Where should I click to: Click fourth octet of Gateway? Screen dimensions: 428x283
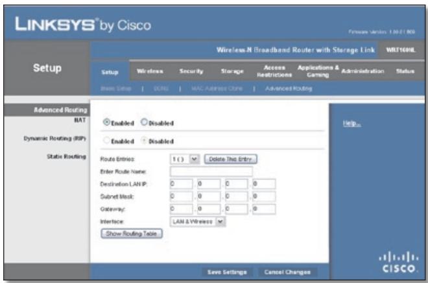264,209
